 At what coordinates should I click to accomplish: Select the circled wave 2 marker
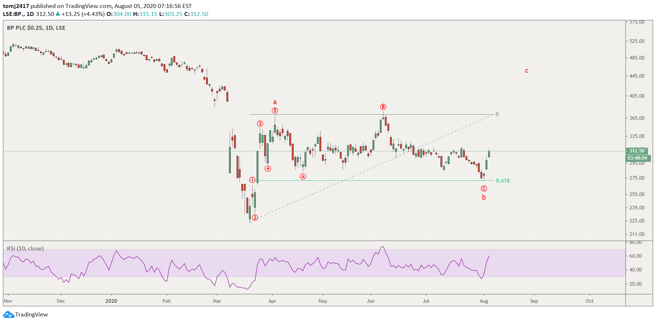coord(255,218)
